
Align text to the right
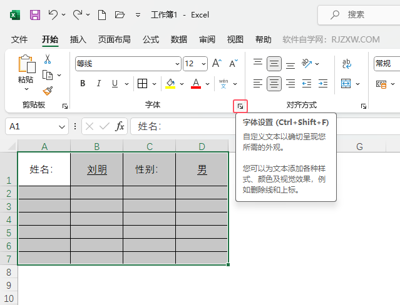(290, 84)
